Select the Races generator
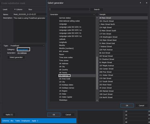 (x=61, y=54)
